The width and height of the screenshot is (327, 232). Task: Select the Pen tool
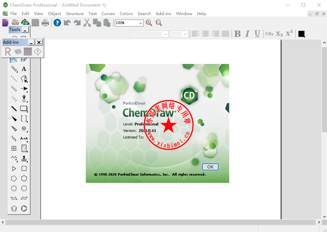point(24,79)
